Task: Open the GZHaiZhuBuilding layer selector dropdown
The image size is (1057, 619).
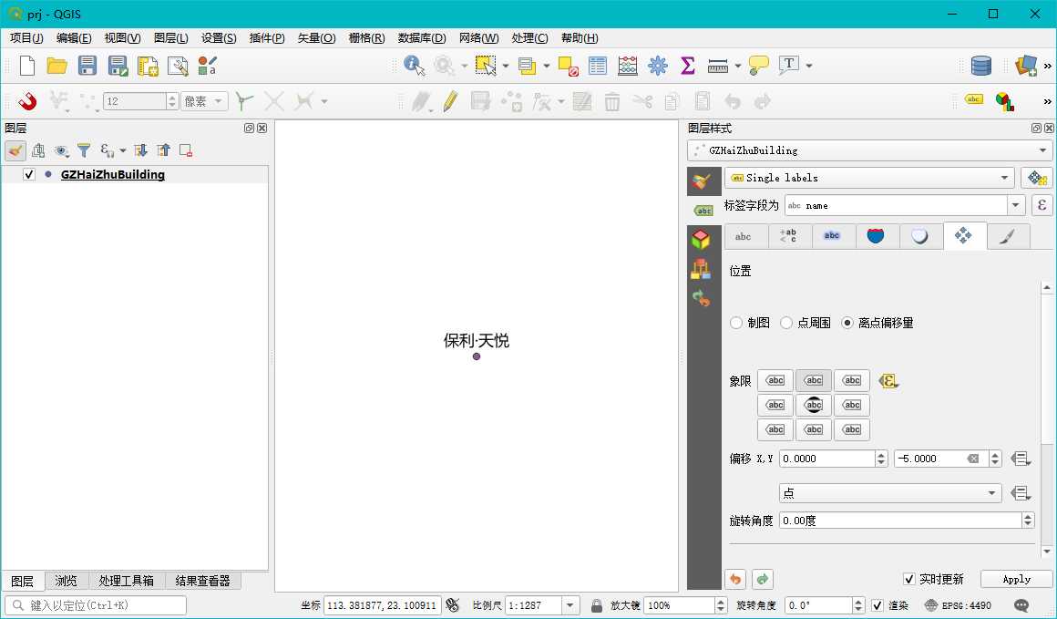Action: 869,150
